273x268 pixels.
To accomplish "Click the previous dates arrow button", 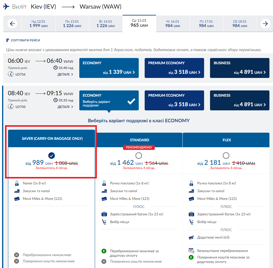I will click(12, 24).
